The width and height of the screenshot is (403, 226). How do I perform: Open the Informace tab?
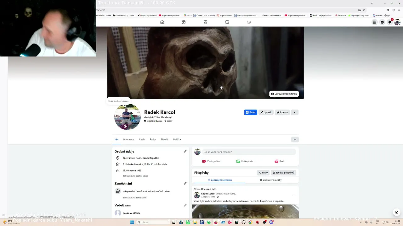129,139
